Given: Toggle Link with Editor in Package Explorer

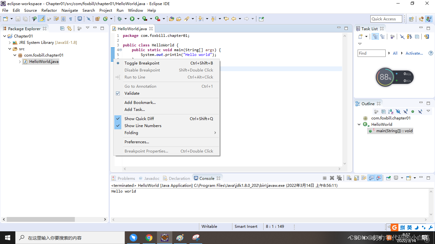Looking at the screenshot, I should [69, 29].
